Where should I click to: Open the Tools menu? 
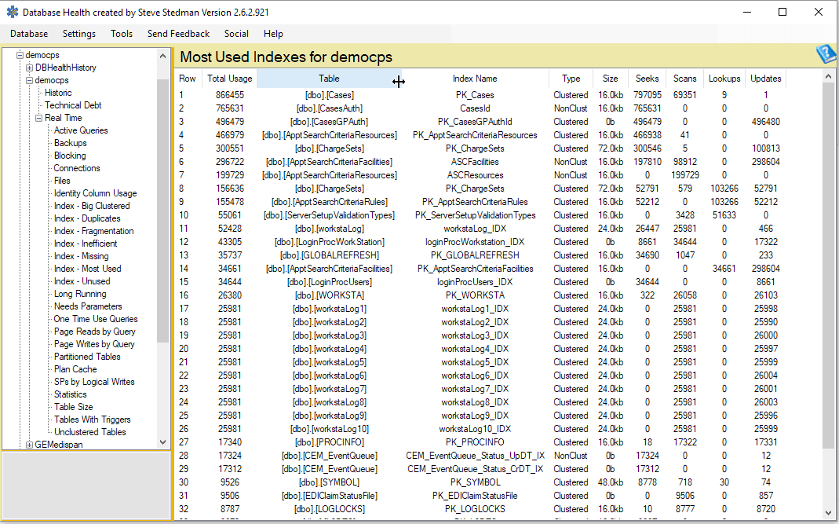[121, 34]
